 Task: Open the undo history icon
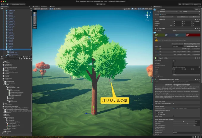point(180,4)
